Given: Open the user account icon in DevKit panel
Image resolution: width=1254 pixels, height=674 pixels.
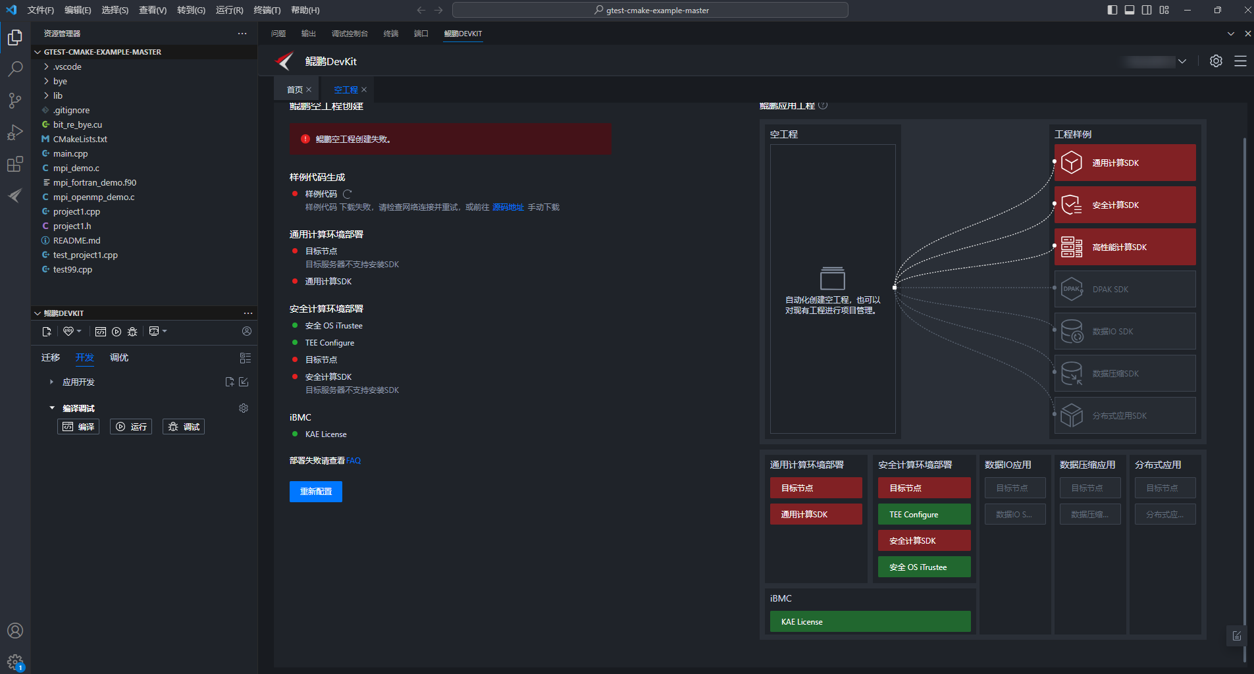Looking at the screenshot, I should pyautogui.click(x=247, y=331).
